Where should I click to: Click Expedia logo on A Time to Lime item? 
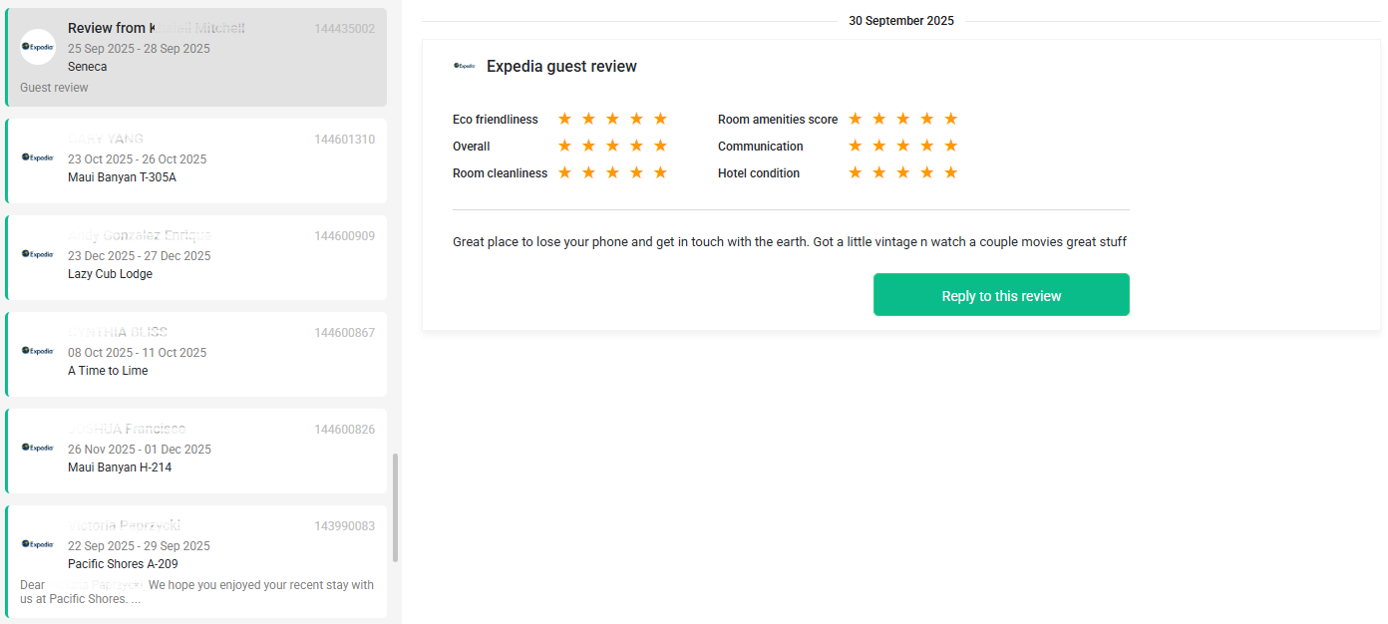click(x=38, y=351)
